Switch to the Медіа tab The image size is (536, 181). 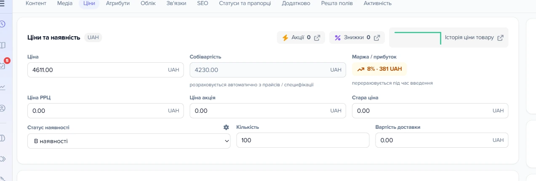coord(64,3)
